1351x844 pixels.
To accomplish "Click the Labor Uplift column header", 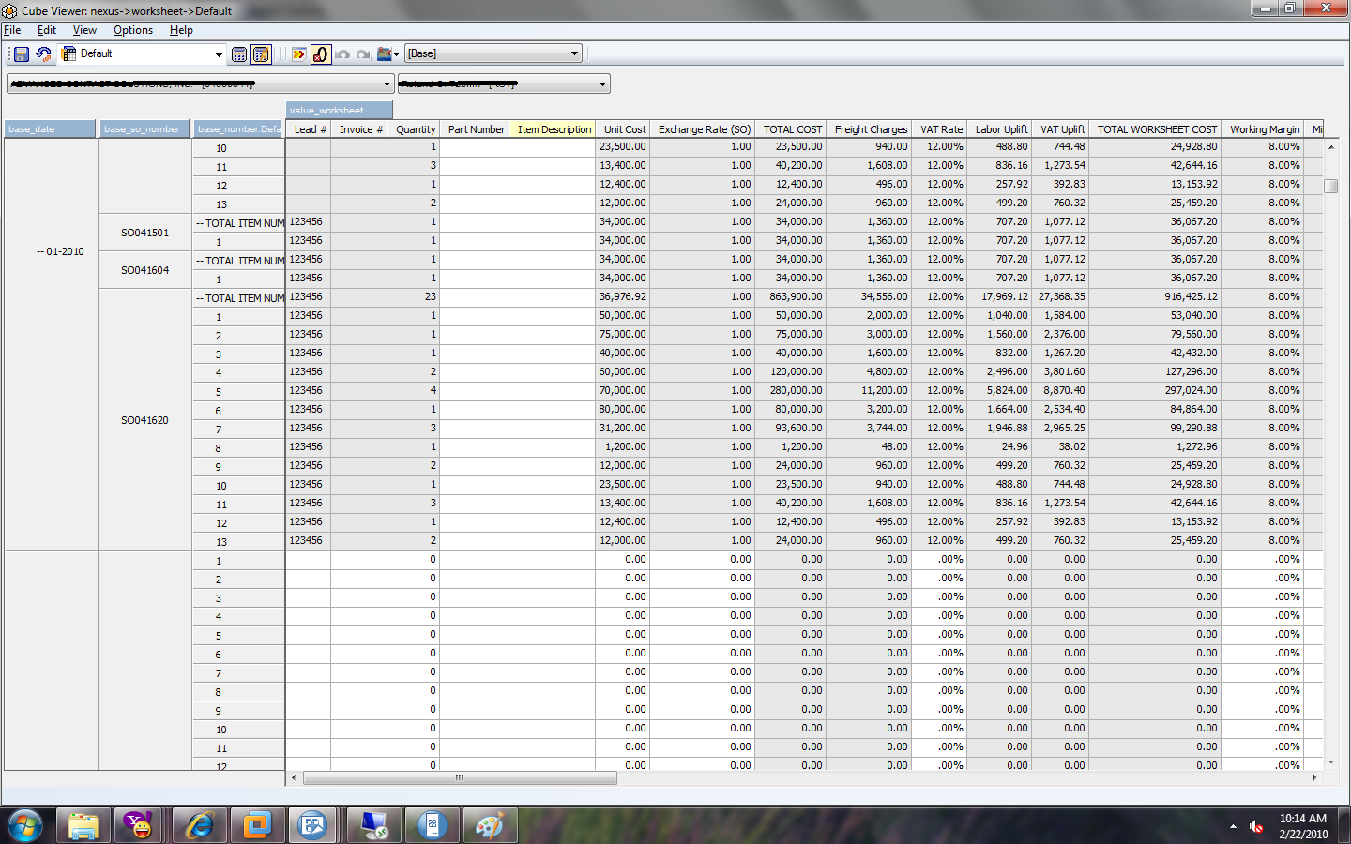I will pyautogui.click(x=1000, y=129).
